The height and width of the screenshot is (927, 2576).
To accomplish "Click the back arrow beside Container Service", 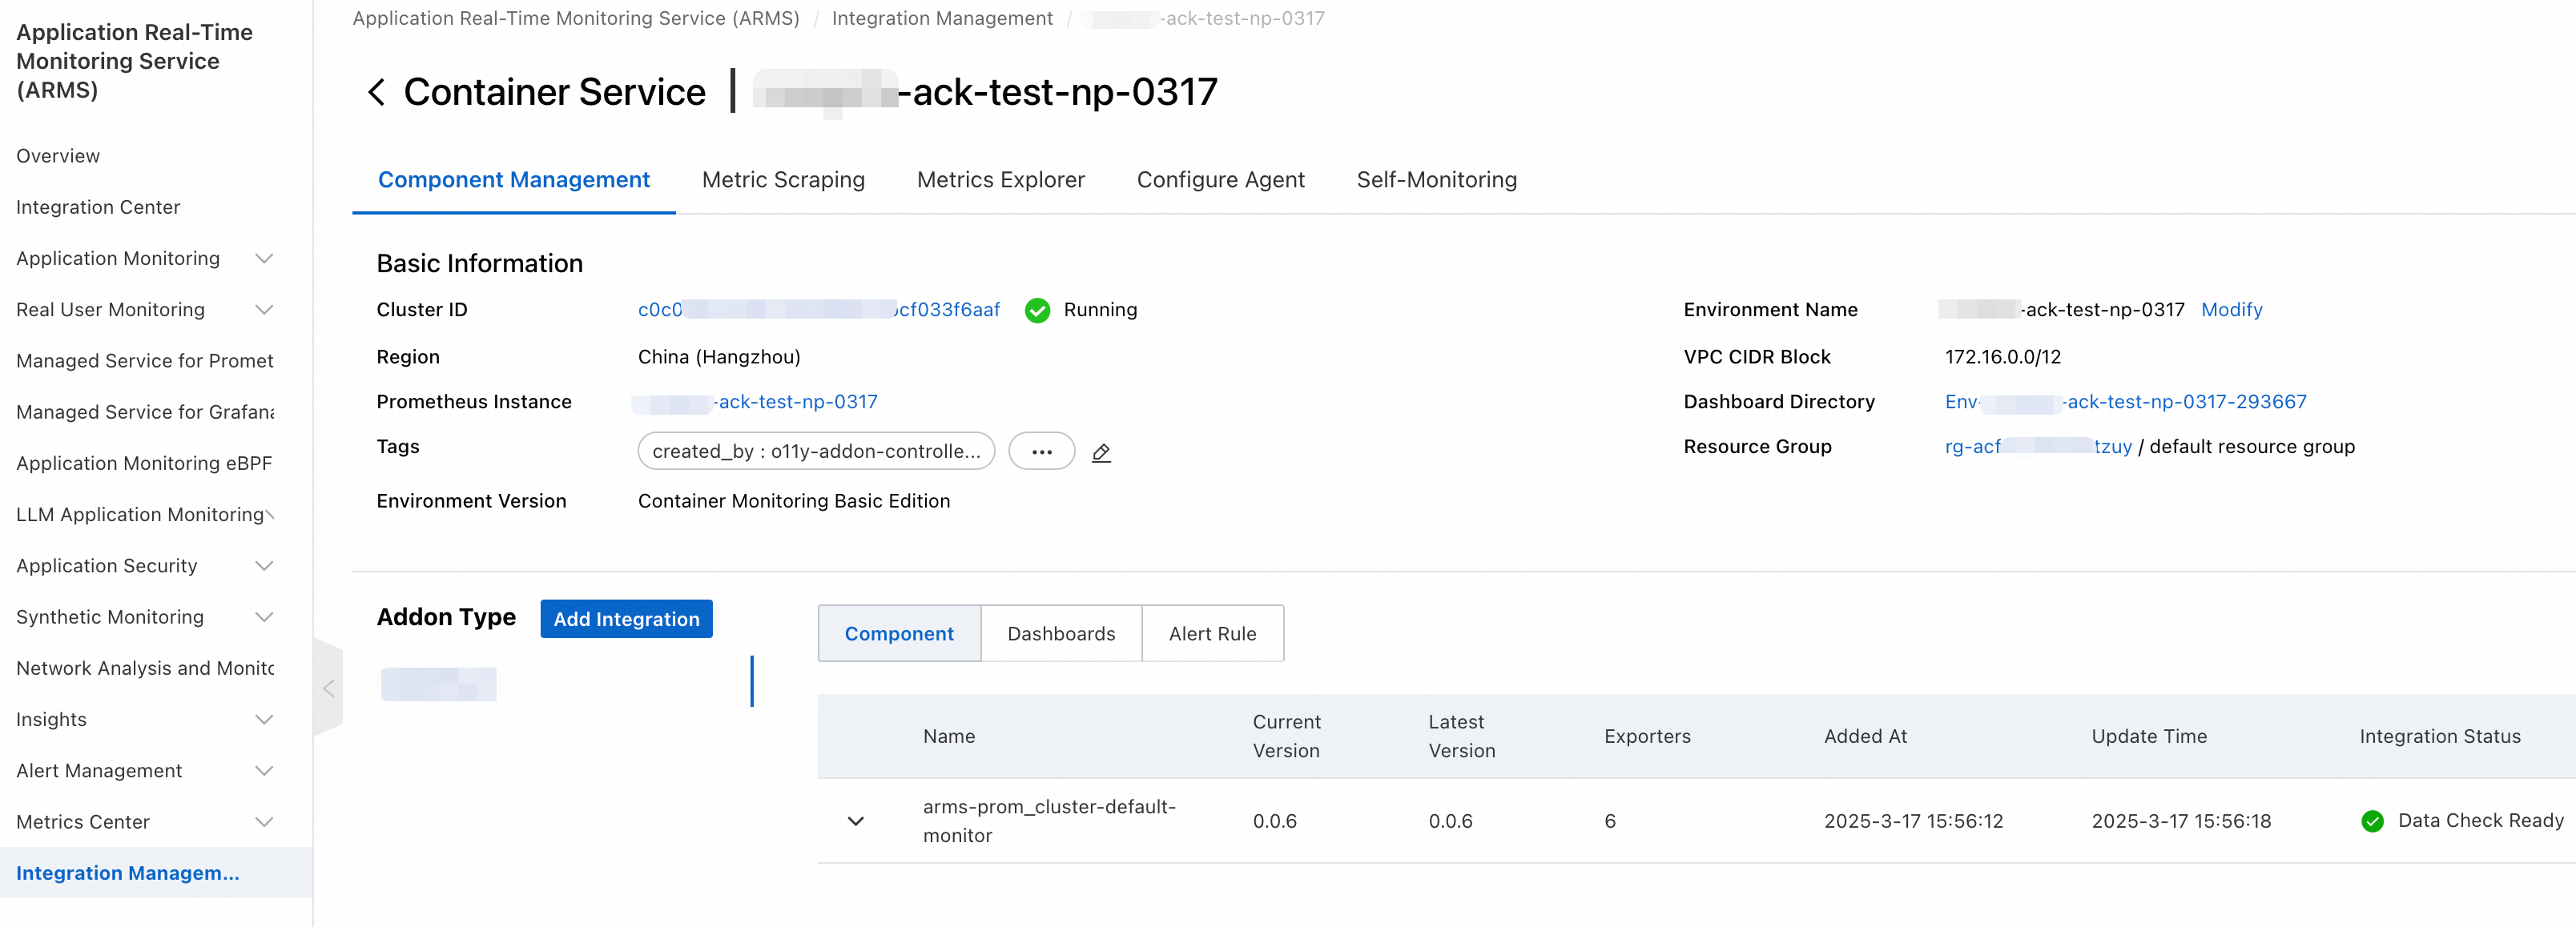I will click(376, 92).
